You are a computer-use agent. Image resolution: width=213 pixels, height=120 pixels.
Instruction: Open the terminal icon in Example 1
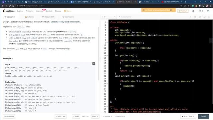[94, 63]
